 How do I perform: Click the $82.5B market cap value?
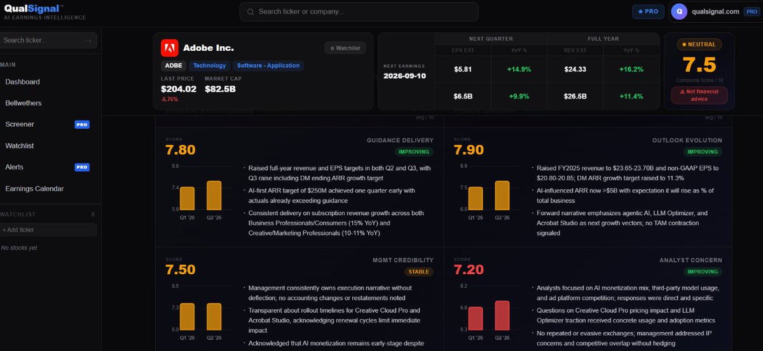pyautogui.click(x=221, y=89)
